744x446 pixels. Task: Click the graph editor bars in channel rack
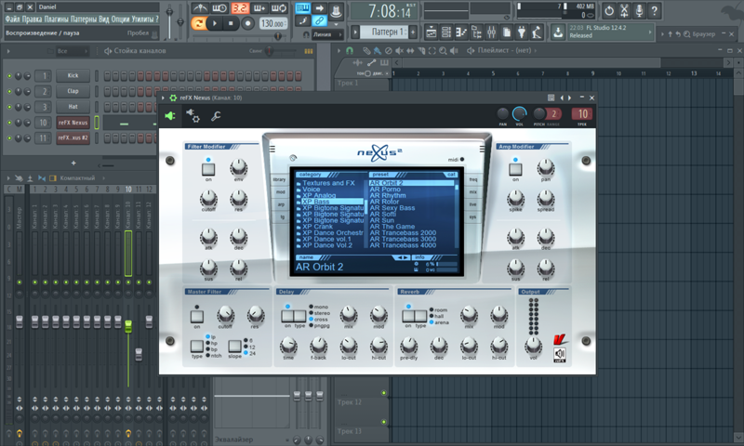309,51
